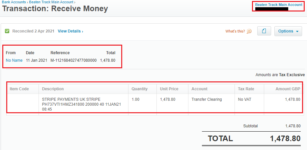Open the Options dropdown menu
The height and width of the screenshot is (150, 307).
point(288,31)
